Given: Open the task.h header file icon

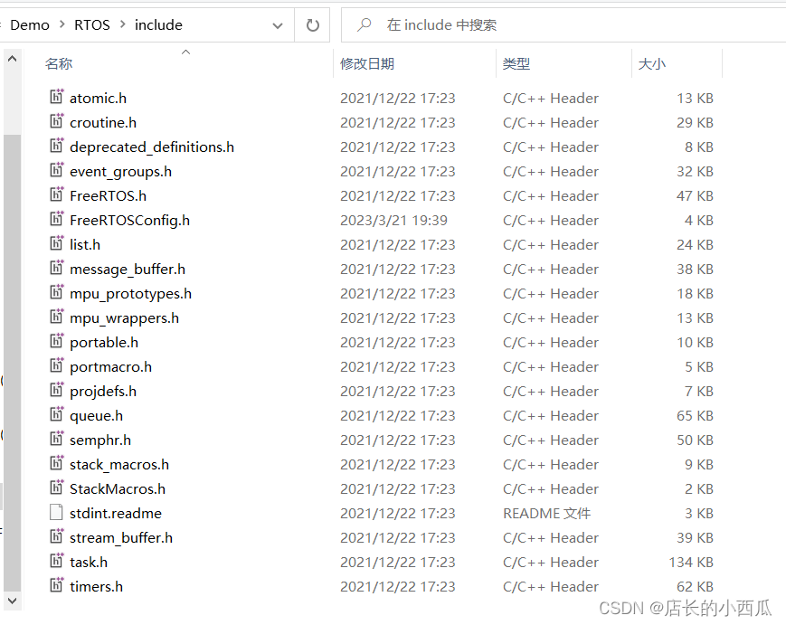Looking at the screenshot, I should [x=56, y=562].
